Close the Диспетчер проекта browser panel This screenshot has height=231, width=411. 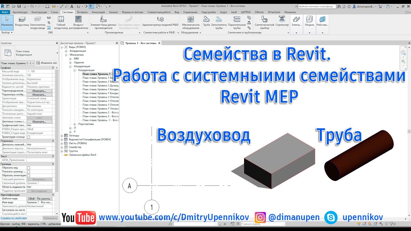click(117, 43)
